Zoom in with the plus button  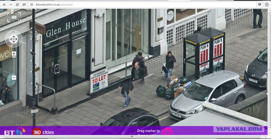14,54
